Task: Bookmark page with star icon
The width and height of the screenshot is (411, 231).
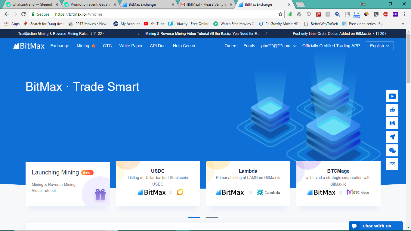Action: pyautogui.click(x=280, y=14)
